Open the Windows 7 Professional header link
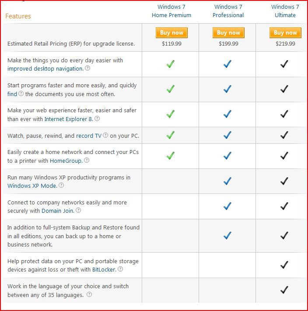This screenshot has height=311, width=308. (x=228, y=11)
